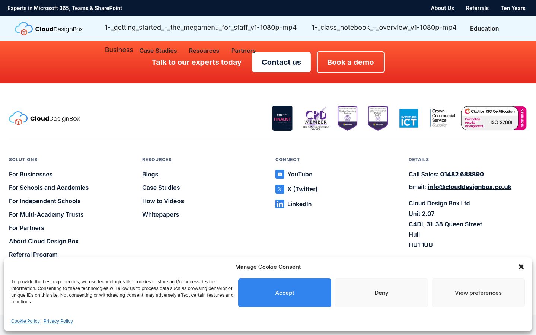The width and height of the screenshot is (536, 335).
Task: Open For Schools and Academies link
Action: coord(49,188)
